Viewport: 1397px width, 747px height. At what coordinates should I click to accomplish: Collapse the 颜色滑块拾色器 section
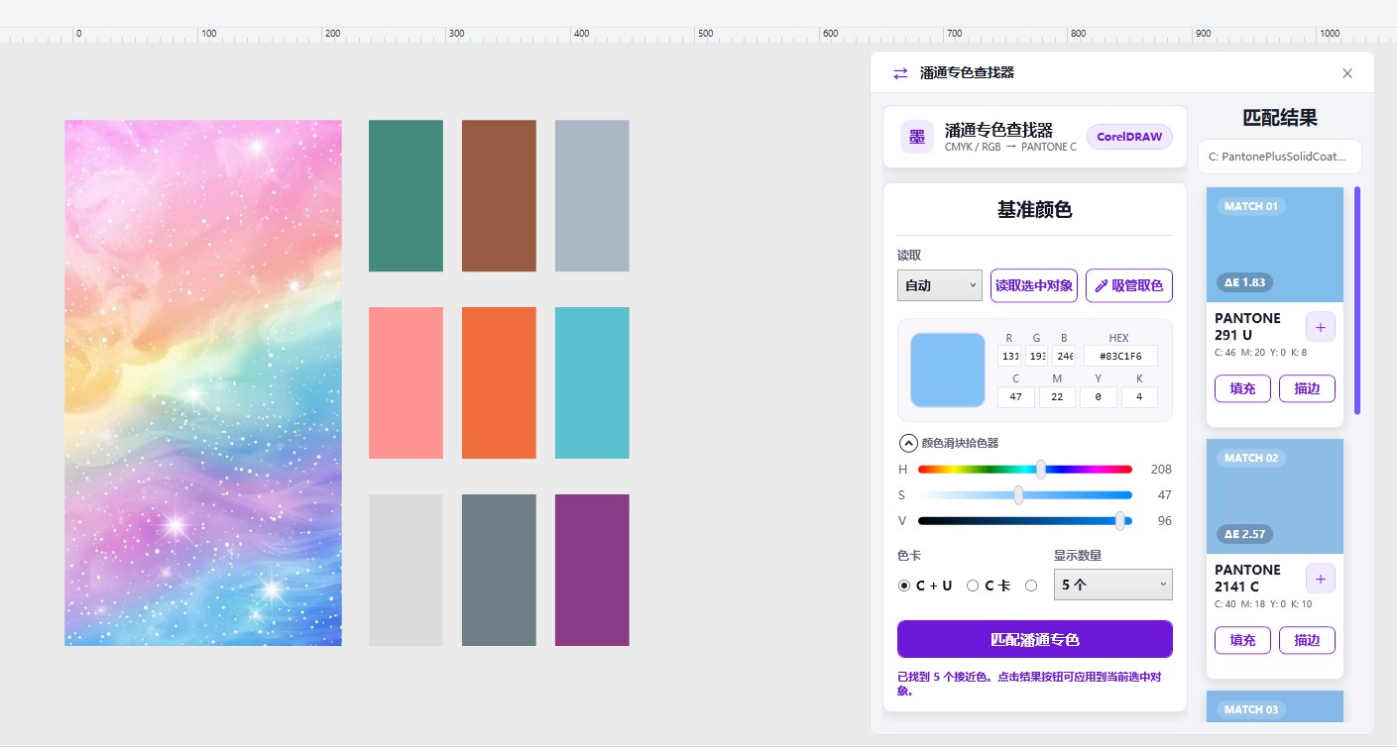pyautogui.click(x=907, y=443)
